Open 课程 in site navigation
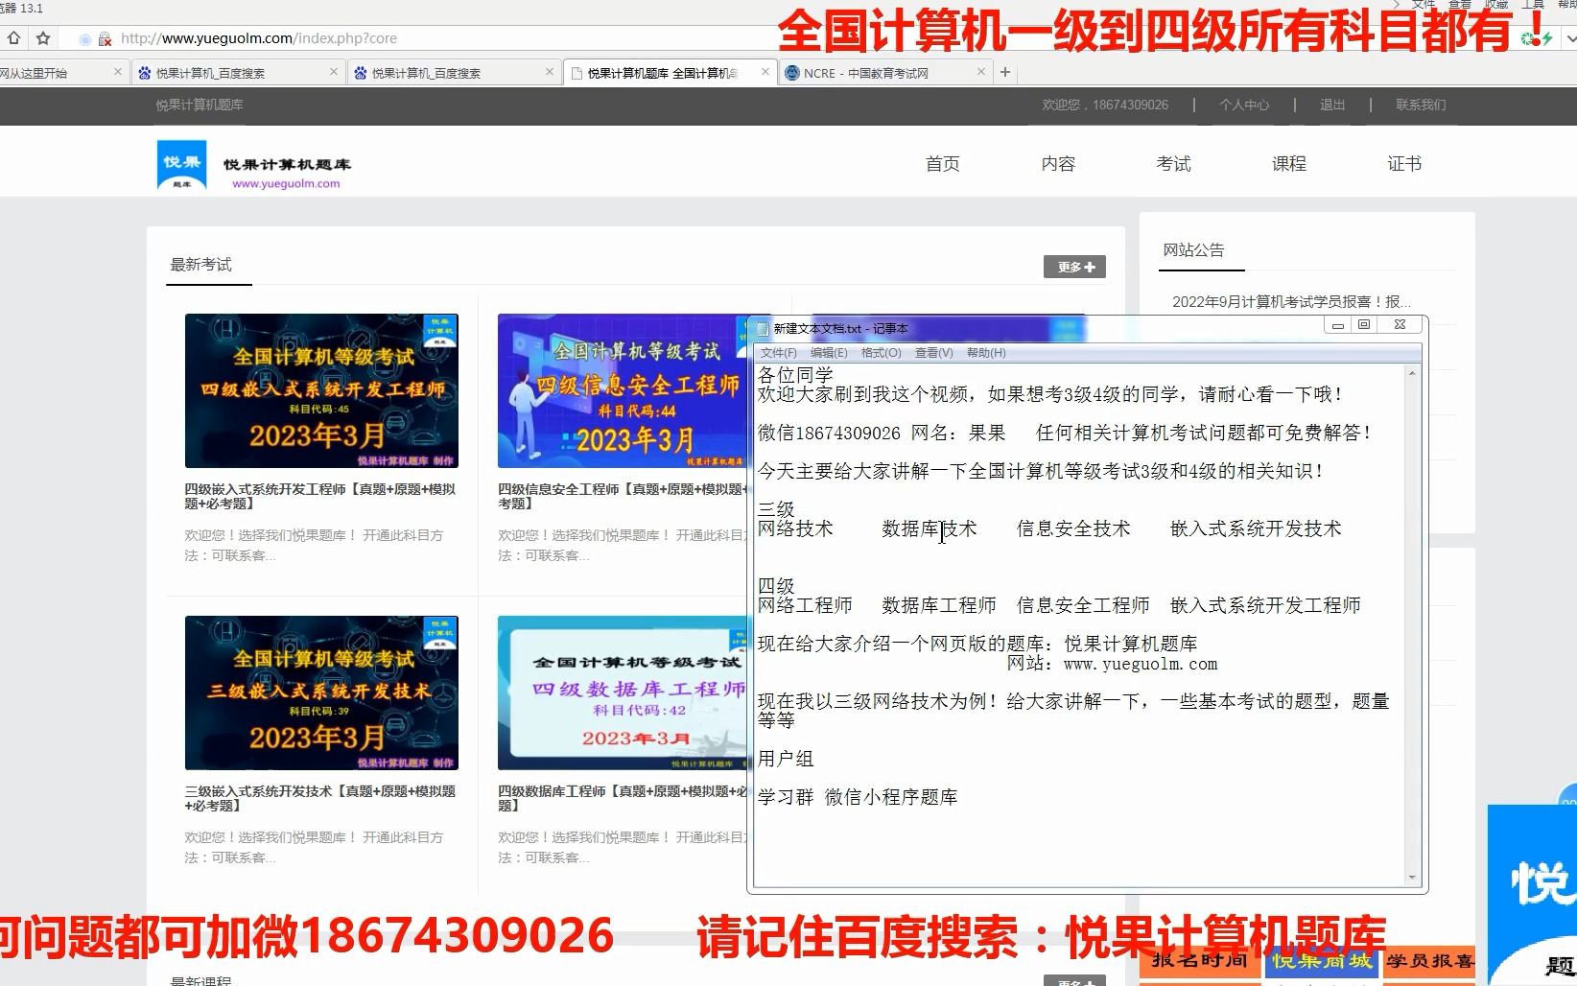The width and height of the screenshot is (1577, 986). tap(1289, 164)
